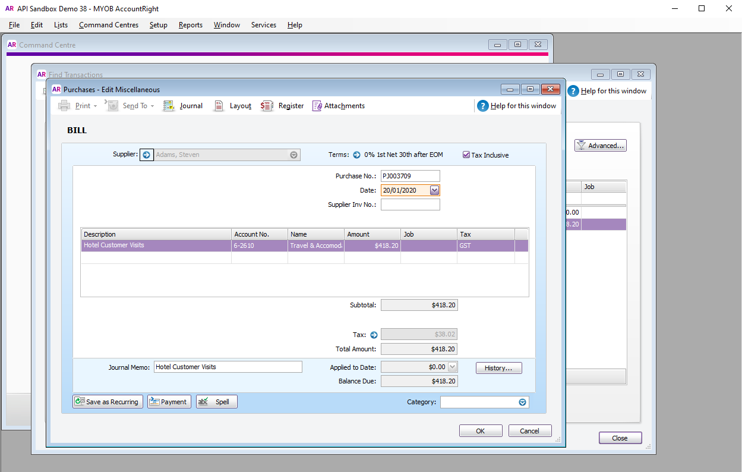
Task: Click the AR application icon in the main title bar
Action: pos(10,9)
